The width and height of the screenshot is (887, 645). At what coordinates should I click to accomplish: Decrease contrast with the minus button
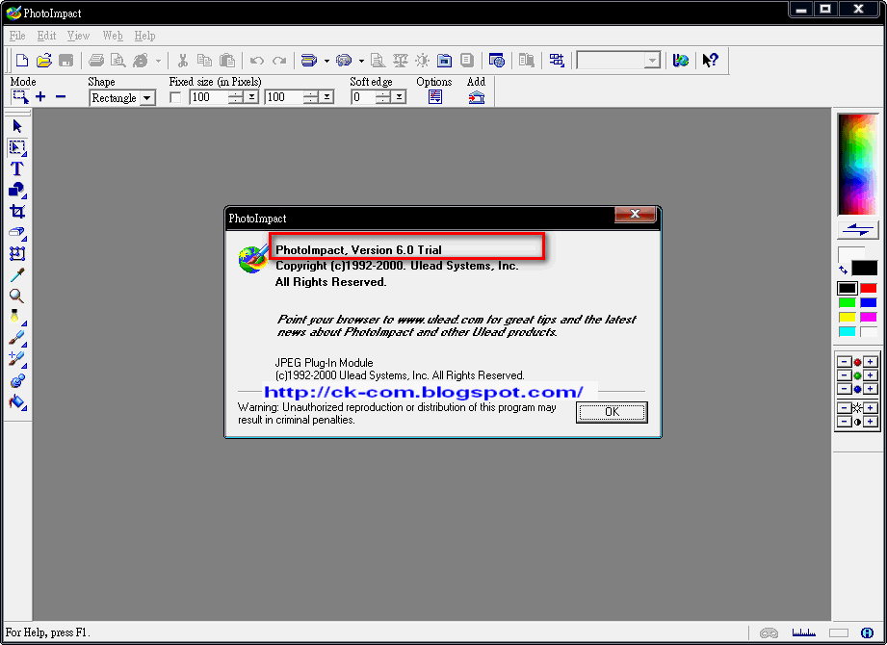[844, 422]
